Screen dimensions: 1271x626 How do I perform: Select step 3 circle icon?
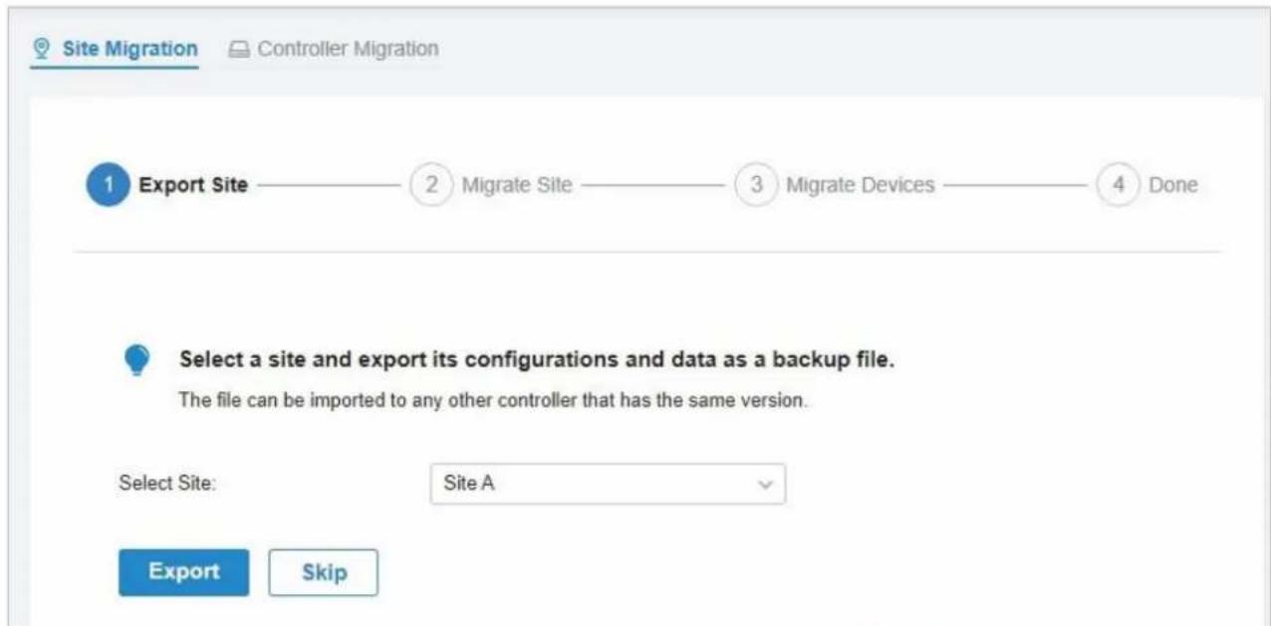pos(755,185)
